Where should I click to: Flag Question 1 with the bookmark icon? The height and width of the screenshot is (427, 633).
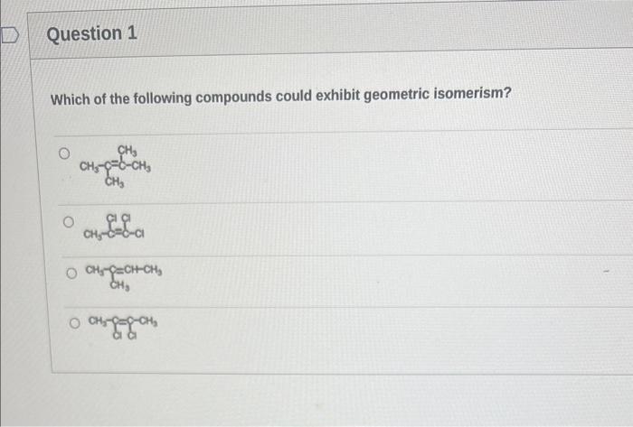(x=9, y=34)
